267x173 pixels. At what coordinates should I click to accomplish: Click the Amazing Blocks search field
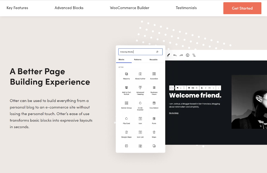point(137,52)
